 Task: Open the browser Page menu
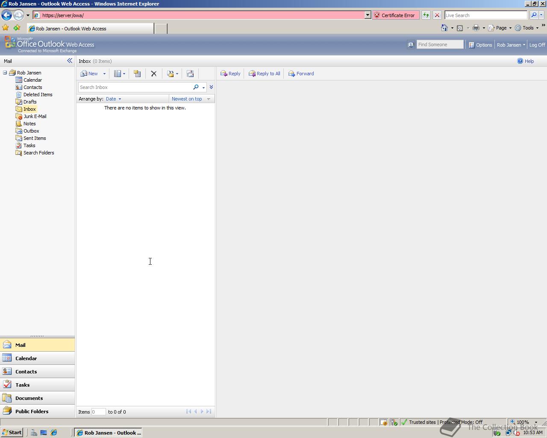pos(500,28)
